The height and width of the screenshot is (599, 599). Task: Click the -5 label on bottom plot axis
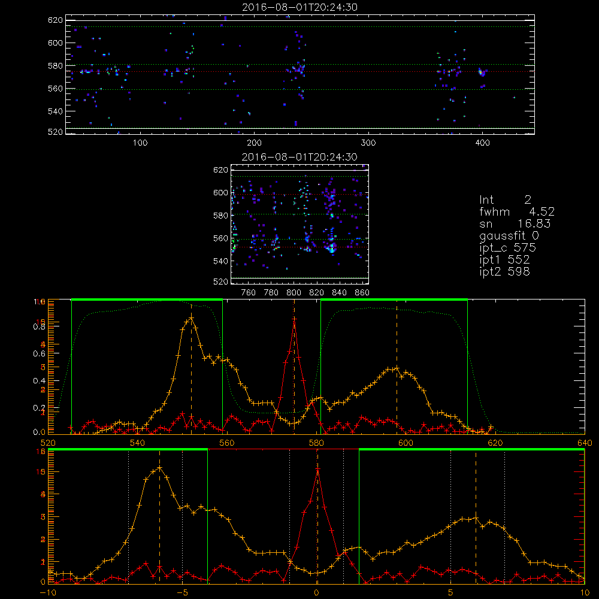tap(182, 593)
